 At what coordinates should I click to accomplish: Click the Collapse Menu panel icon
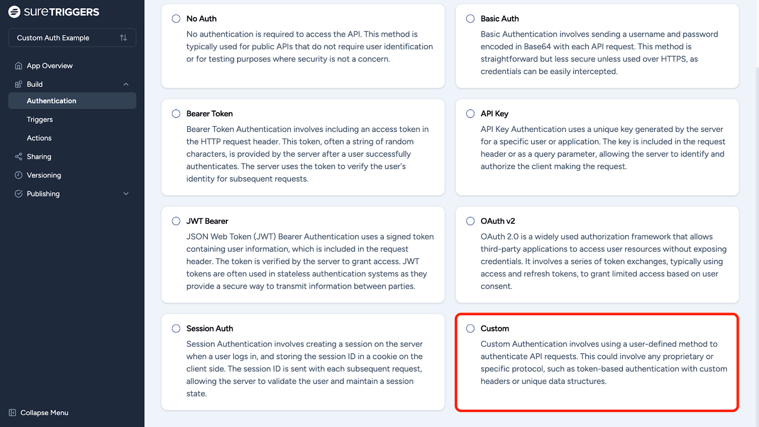pos(12,413)
